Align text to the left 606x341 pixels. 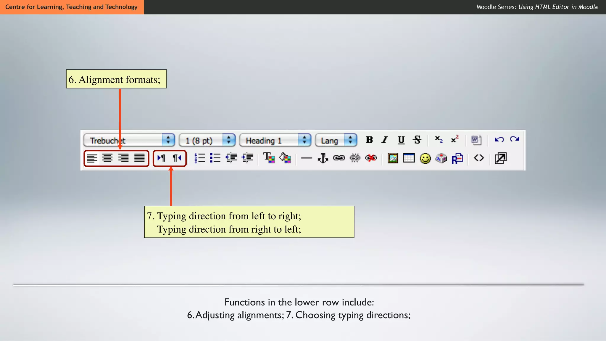(x=92, y=158)
